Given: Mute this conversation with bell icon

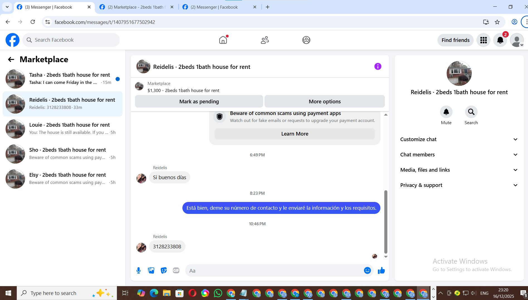Looking at the screenshot, I should click(446, 112).
